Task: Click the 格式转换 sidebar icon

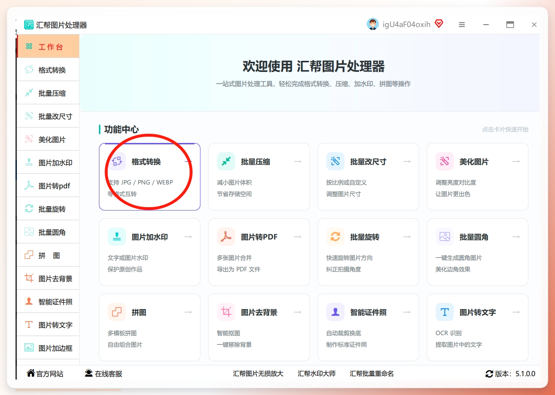Action: point(29,70)
